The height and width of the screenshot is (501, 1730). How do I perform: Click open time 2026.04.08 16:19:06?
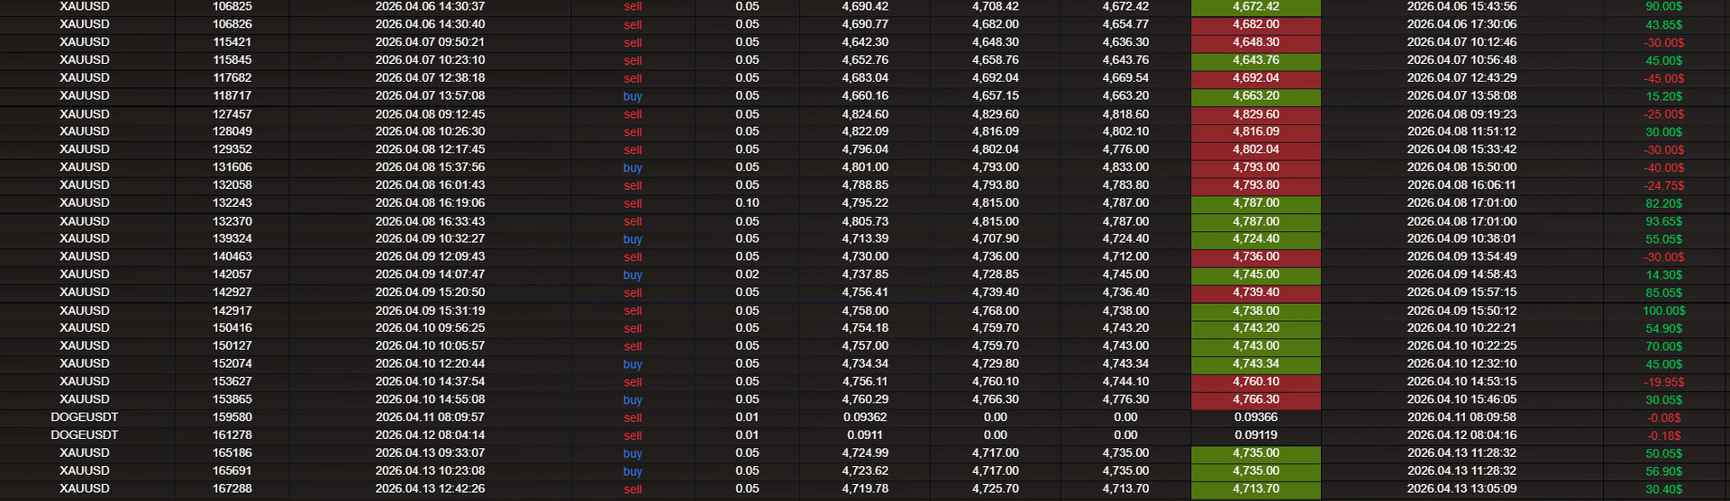[430, 203]
